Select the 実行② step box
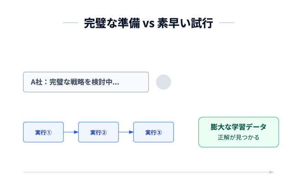Screen dimensions: 306x188 click(x=99, y=132)
